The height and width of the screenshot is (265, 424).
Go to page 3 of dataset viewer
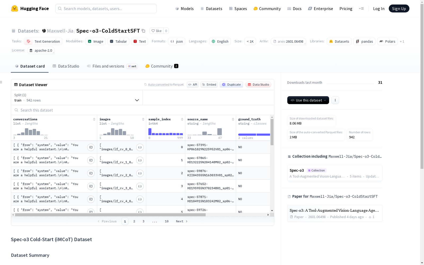pos(143,221)
